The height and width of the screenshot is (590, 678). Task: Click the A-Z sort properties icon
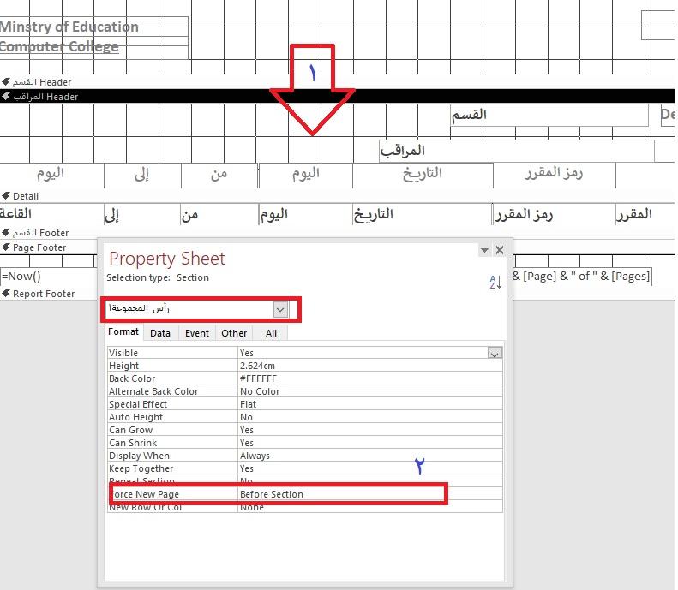tap(495, 282)
